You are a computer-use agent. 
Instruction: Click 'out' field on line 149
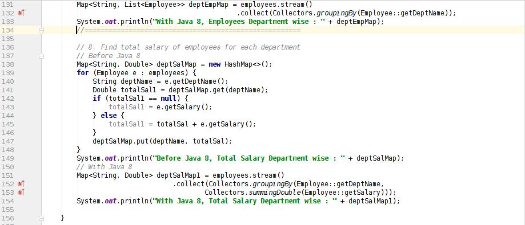pos(110,158)
